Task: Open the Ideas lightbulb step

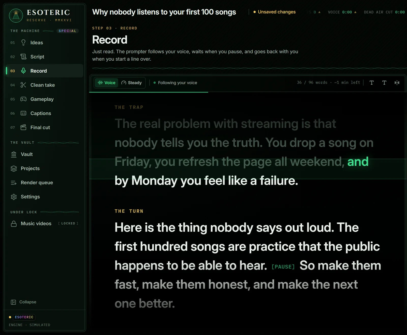Action: pyautogui.click(x=23, y=43)
